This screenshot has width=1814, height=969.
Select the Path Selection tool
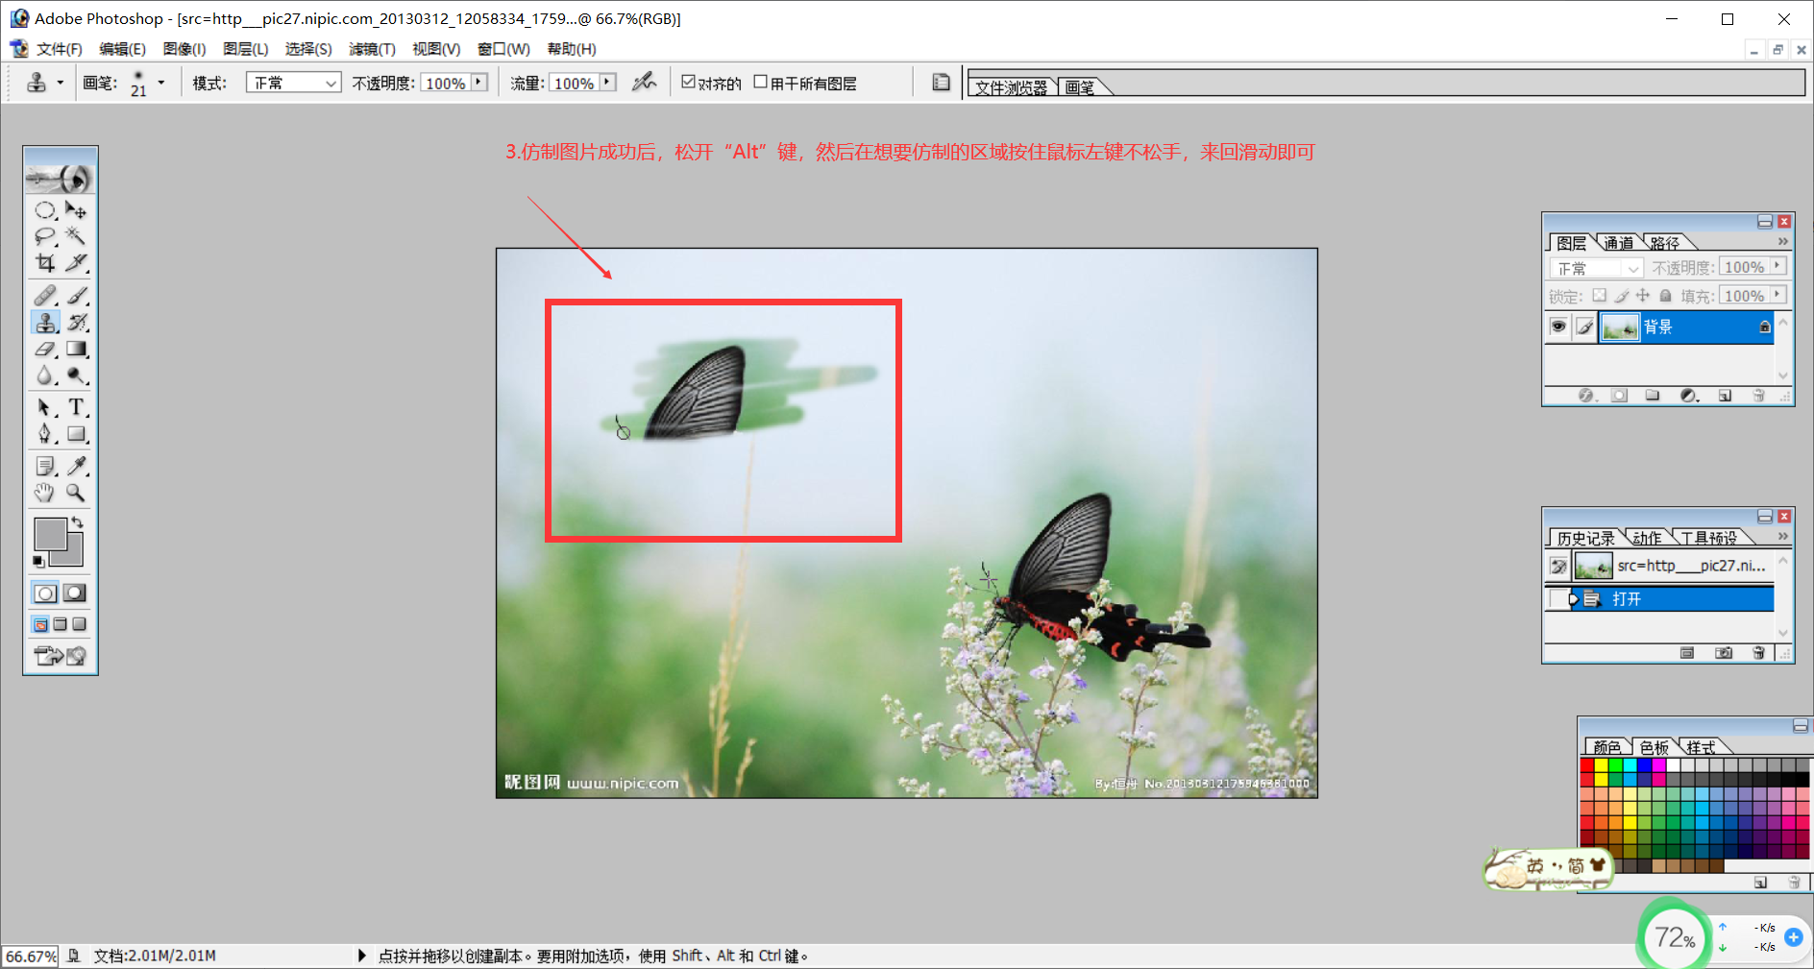point(45,407)
